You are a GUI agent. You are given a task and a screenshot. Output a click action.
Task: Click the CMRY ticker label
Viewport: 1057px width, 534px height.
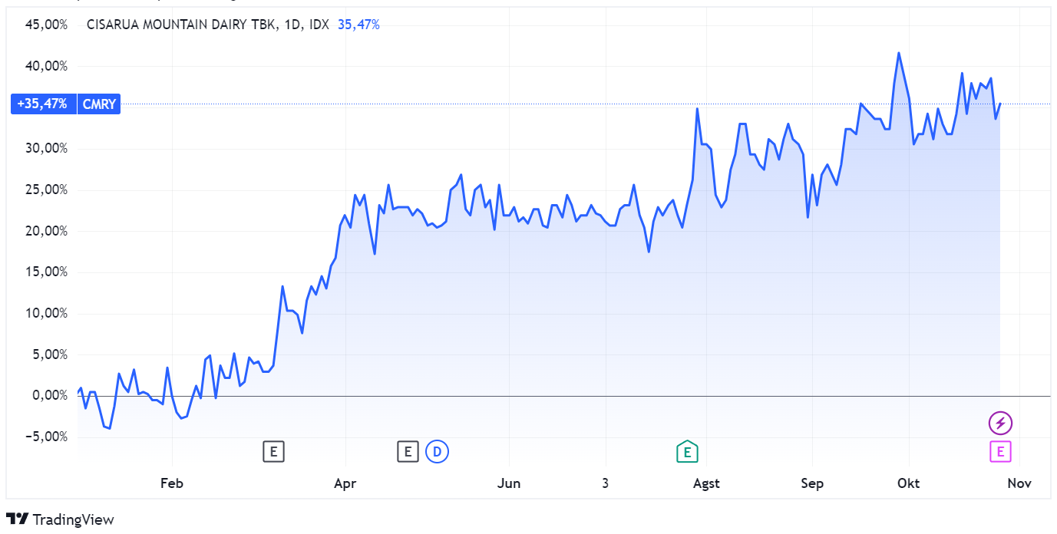[99, 104]
